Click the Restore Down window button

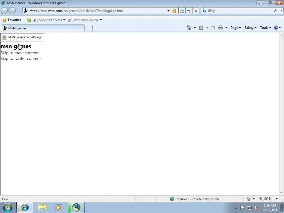click(x=270, y=3)
